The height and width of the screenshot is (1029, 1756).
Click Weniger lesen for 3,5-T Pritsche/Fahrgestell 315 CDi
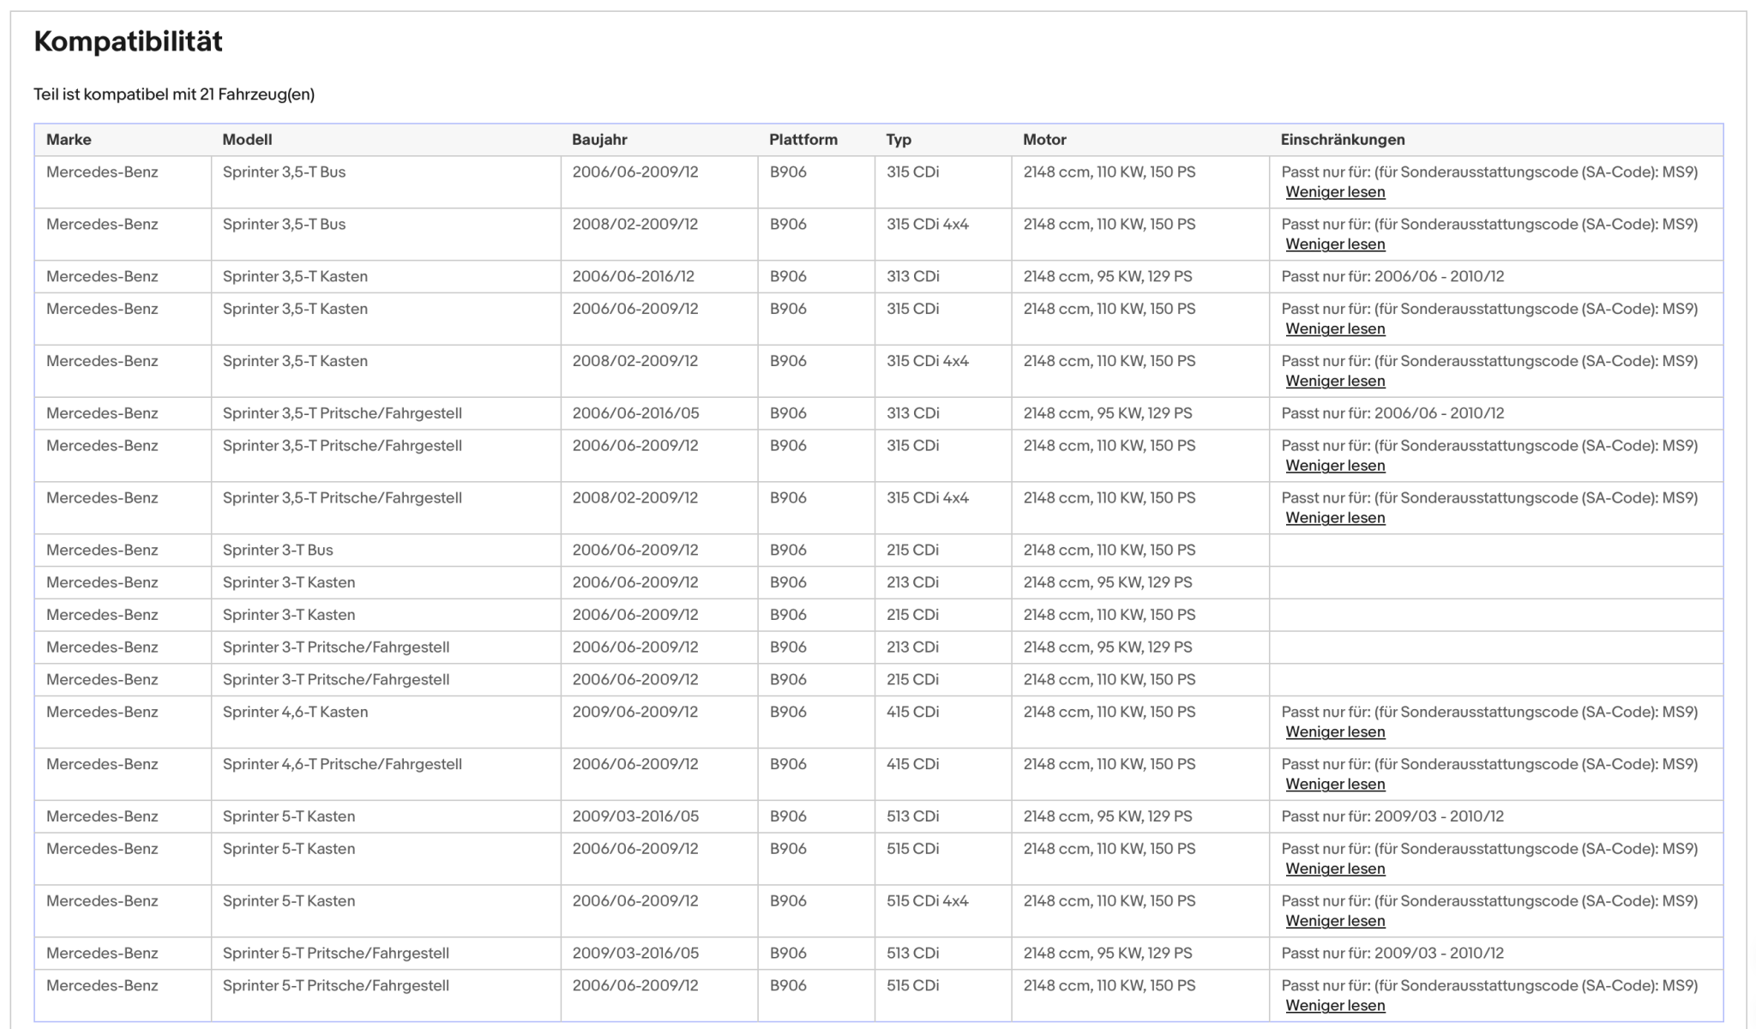[1335, 466]
